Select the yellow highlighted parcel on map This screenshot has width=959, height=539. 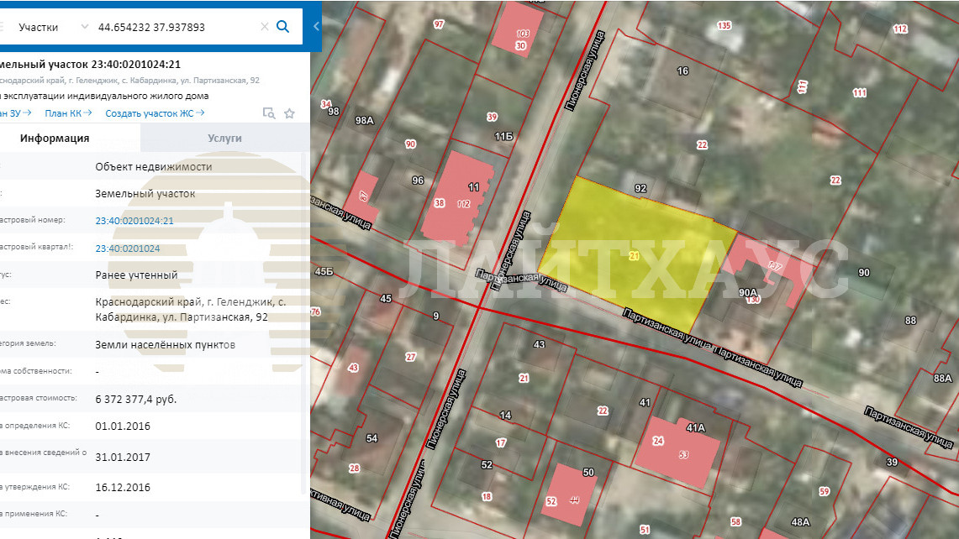[636, 255]
